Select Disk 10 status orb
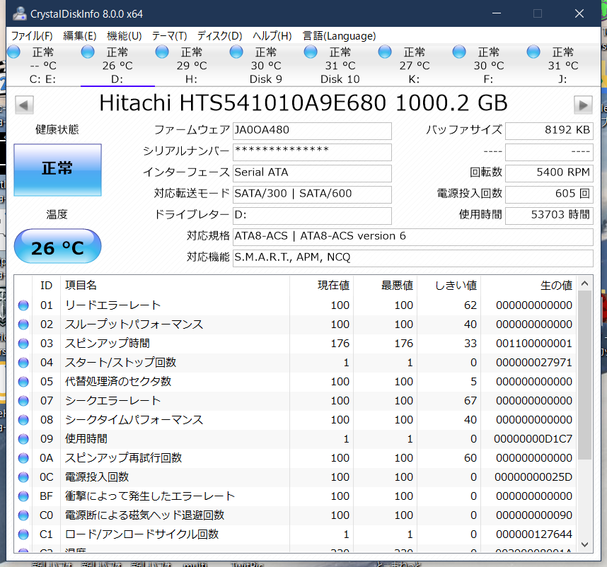This screenshot has width=607, height=567. coord(311,52)
